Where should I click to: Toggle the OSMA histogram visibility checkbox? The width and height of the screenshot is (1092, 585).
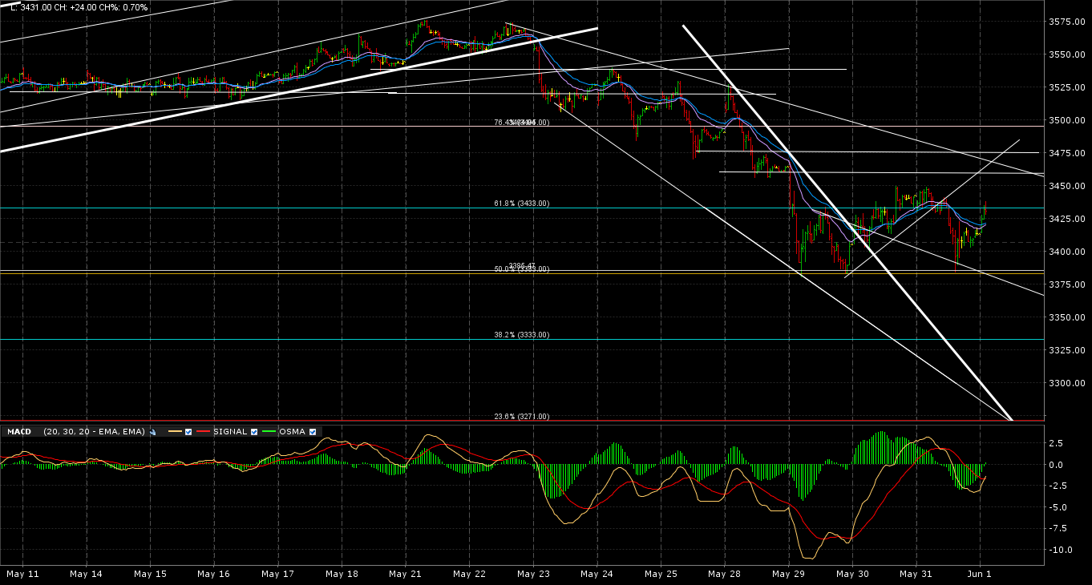[313, 432]
